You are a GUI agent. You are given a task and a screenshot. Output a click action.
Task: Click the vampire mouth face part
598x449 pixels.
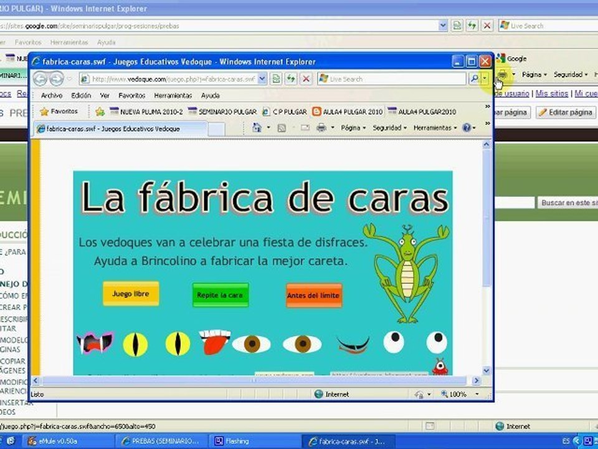tap(95, 343)
